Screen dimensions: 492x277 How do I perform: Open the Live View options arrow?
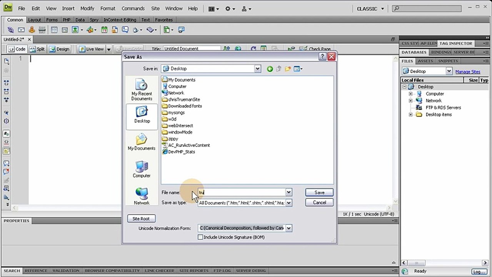pos(108,49)
